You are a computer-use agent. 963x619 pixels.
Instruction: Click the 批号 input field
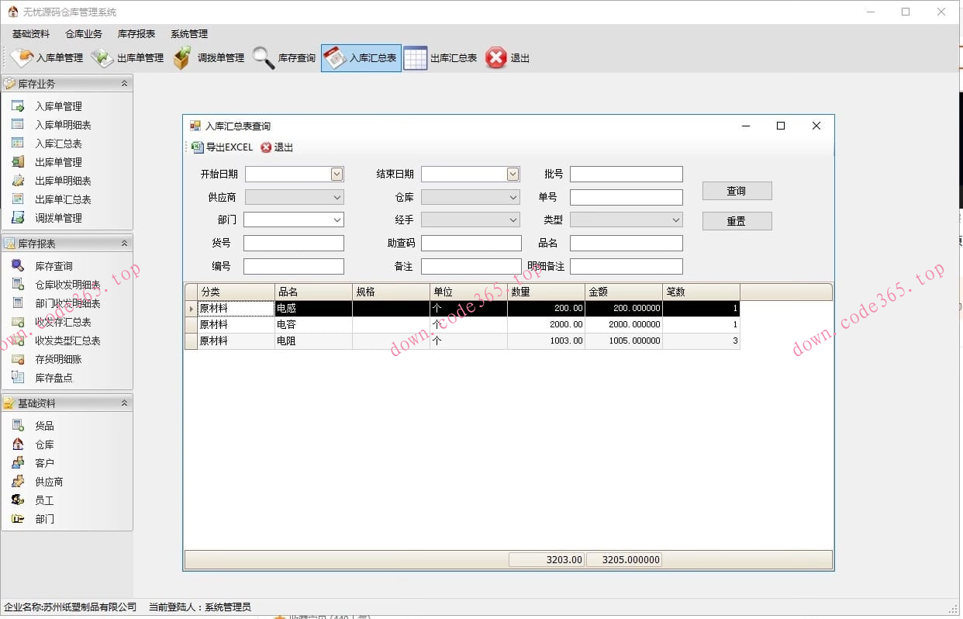[626, 175]
